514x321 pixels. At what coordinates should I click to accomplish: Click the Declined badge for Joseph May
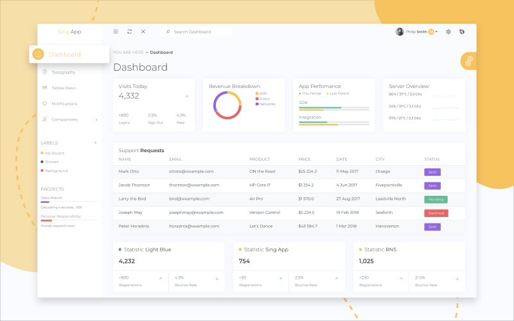click(436, 213)
